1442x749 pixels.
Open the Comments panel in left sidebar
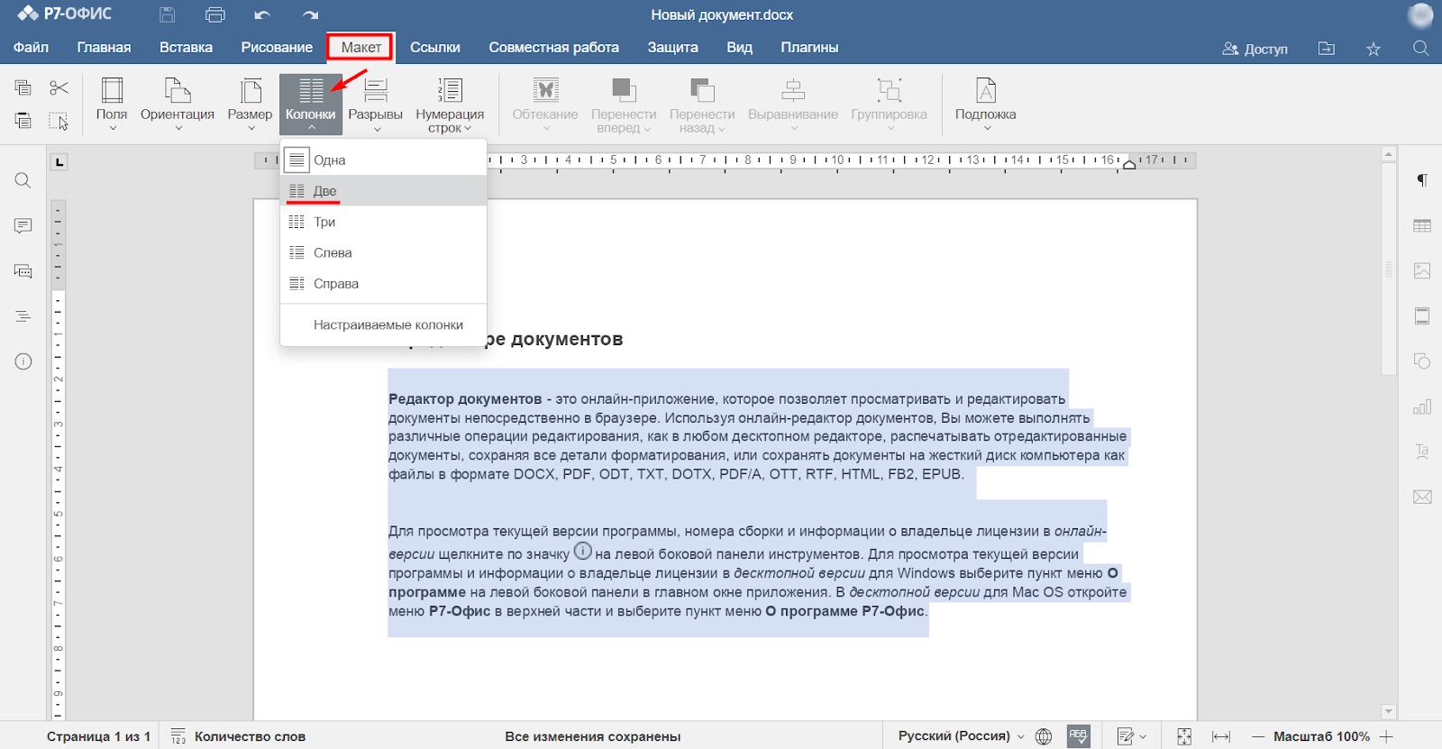23,225
